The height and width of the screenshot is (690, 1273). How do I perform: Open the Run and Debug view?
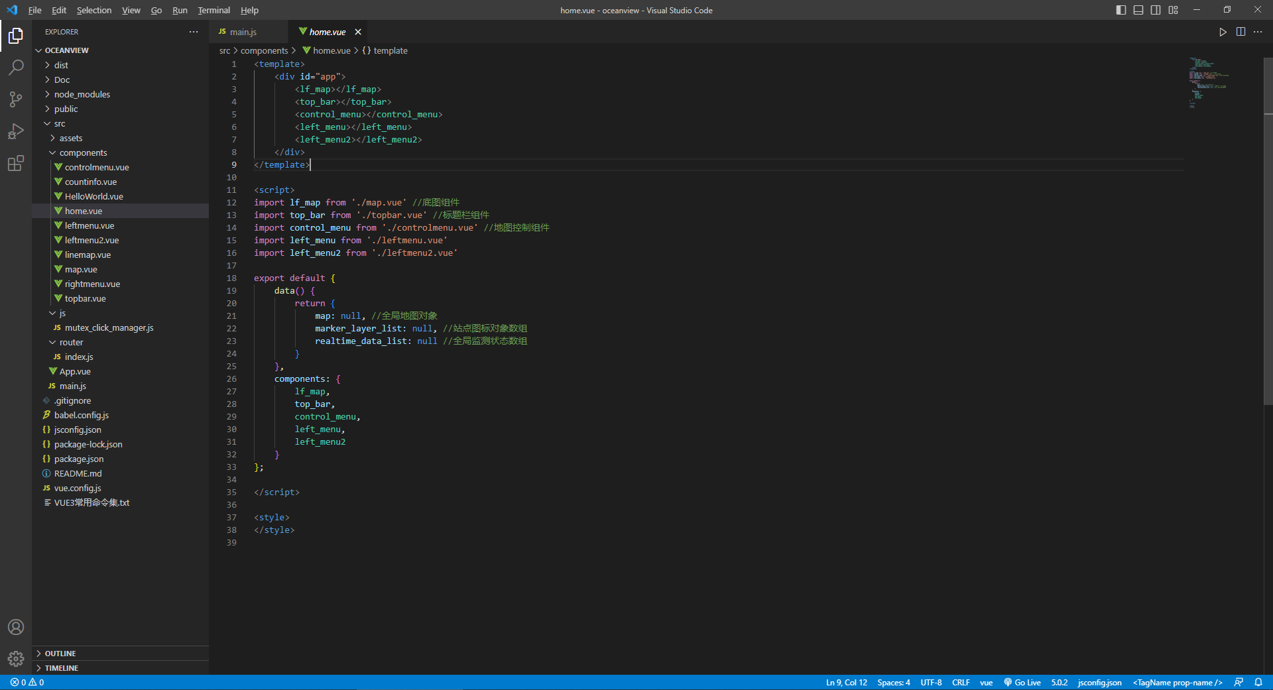point(16,131)
